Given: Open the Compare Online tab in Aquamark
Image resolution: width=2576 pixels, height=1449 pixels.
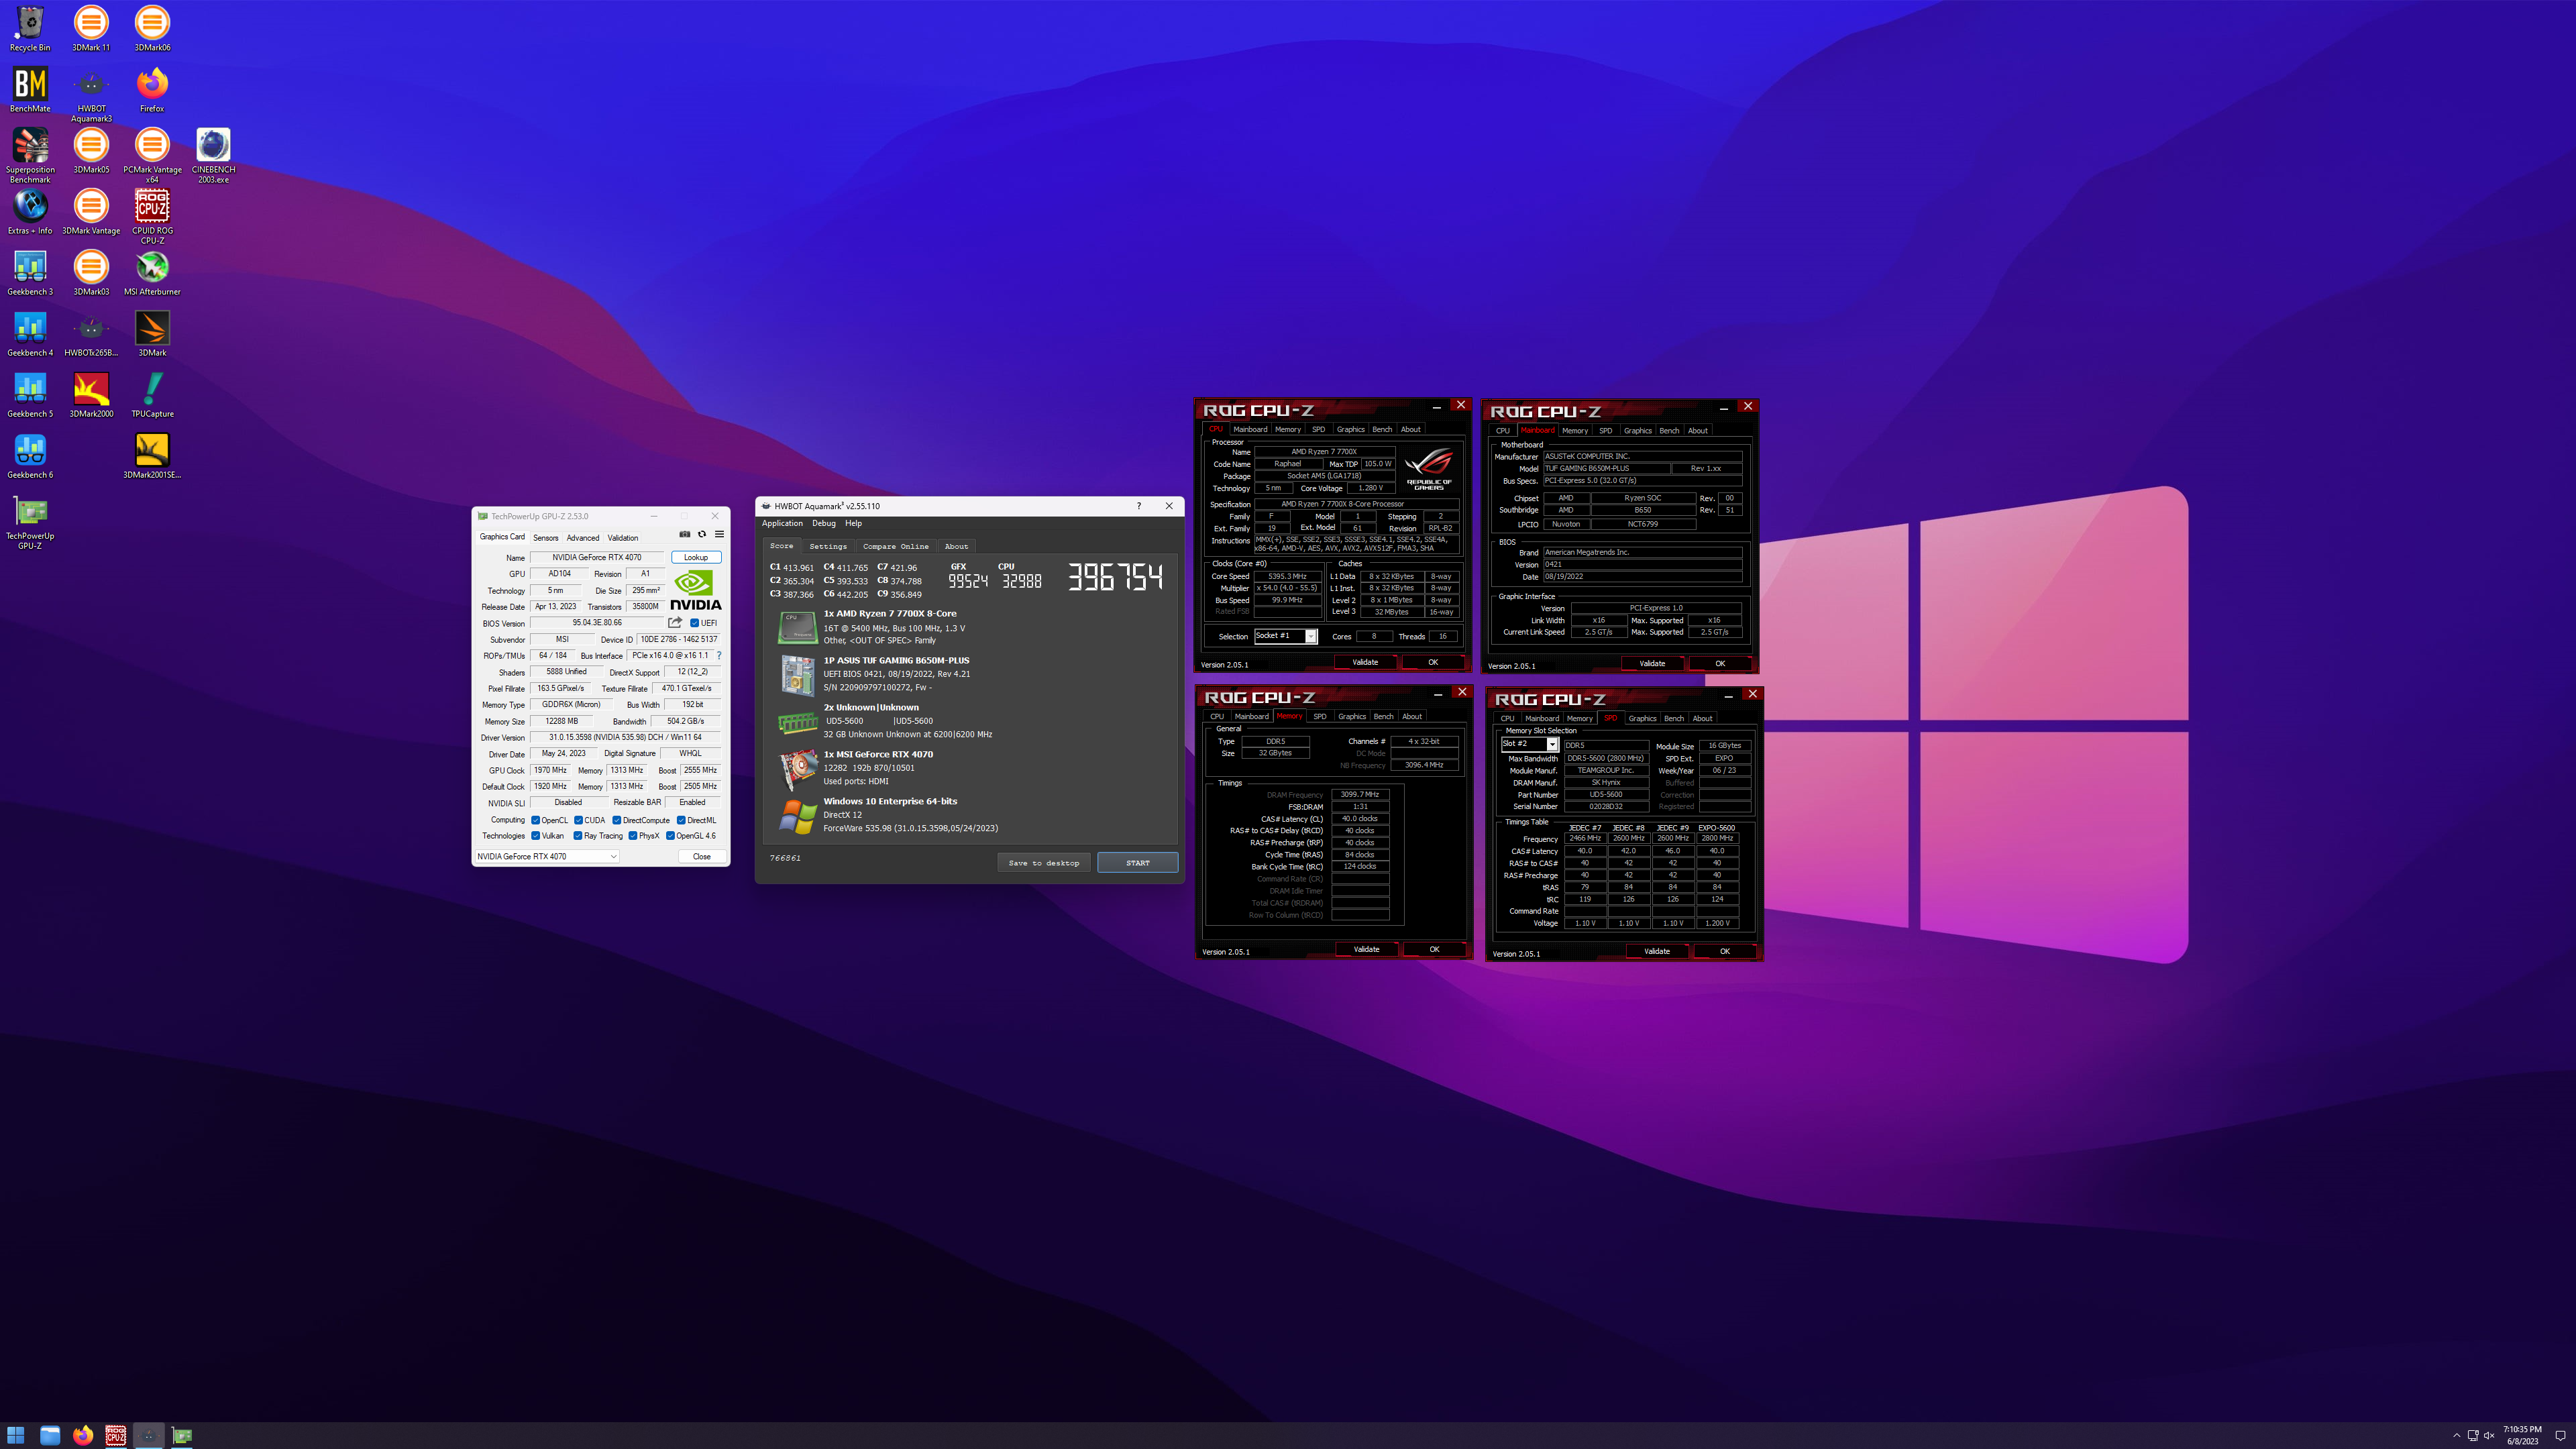Looking at the screenshot, I should (896, 546).
